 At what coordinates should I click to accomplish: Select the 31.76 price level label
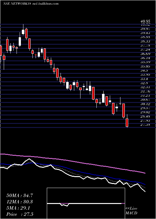(145, 91)
